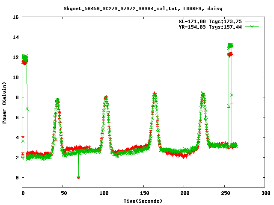Click the y-axis tick label 14
Image resolution: width=274 pixels, height=205 pixels.
pyautogui.click(x=15, y=37)
